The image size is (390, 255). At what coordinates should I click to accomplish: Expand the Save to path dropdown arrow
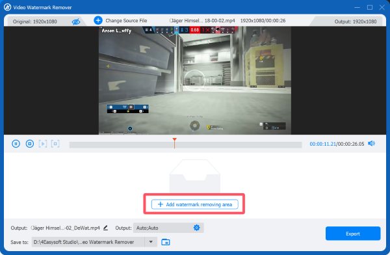(x=151, y=242)
